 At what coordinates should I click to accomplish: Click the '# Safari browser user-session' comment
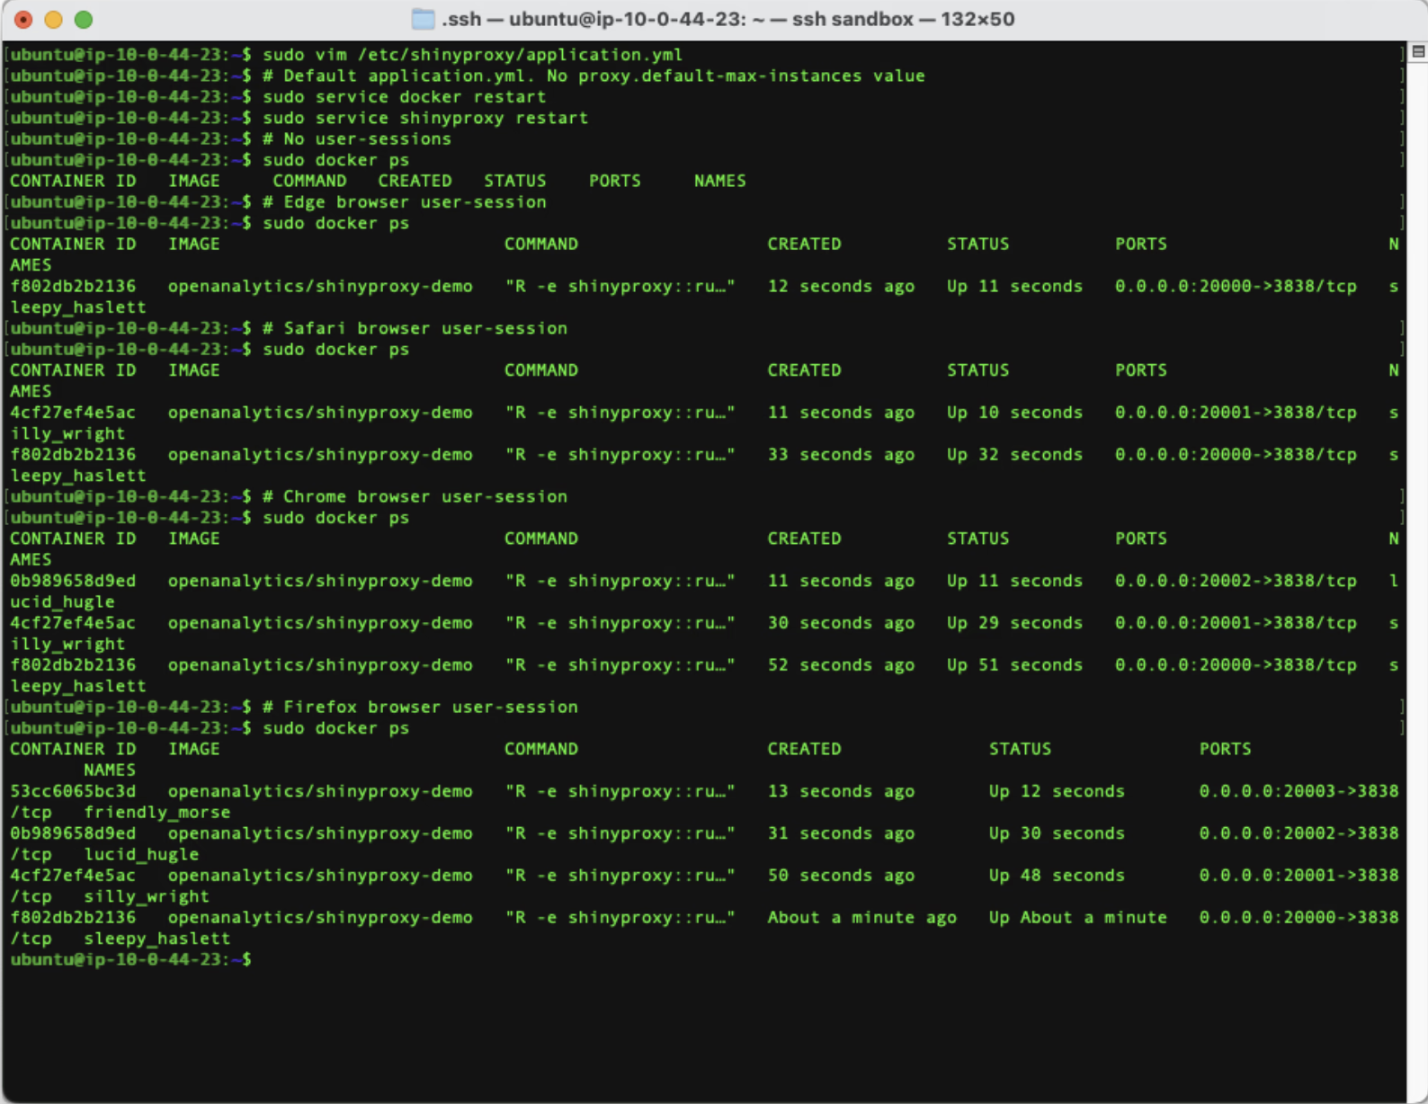click(415, 328)
